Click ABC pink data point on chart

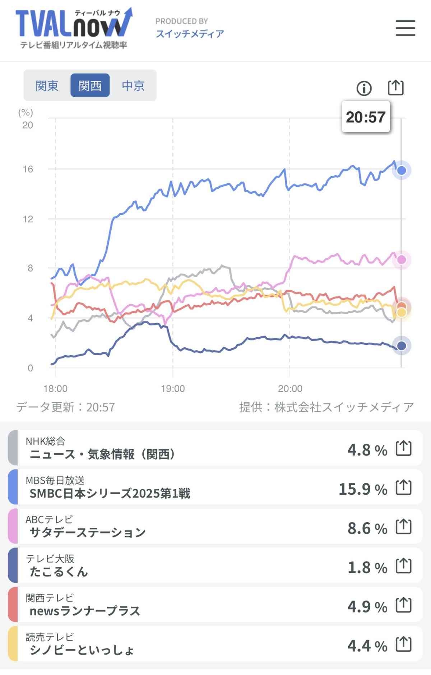402,259
